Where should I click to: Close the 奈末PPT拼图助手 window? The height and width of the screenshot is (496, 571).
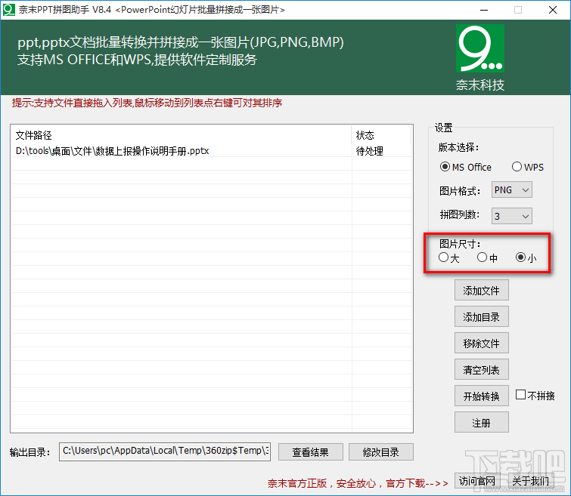[x=553, y=10]
